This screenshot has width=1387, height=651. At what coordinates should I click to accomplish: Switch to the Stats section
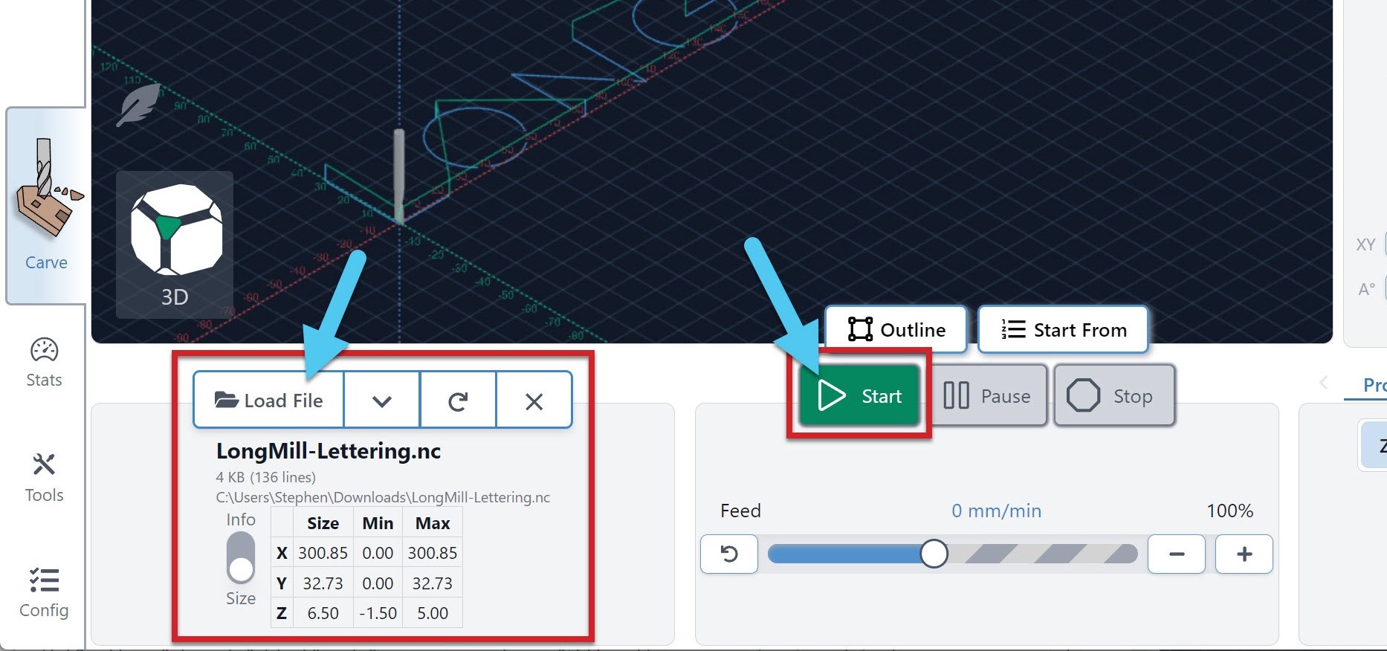click(x=45, y=363)
